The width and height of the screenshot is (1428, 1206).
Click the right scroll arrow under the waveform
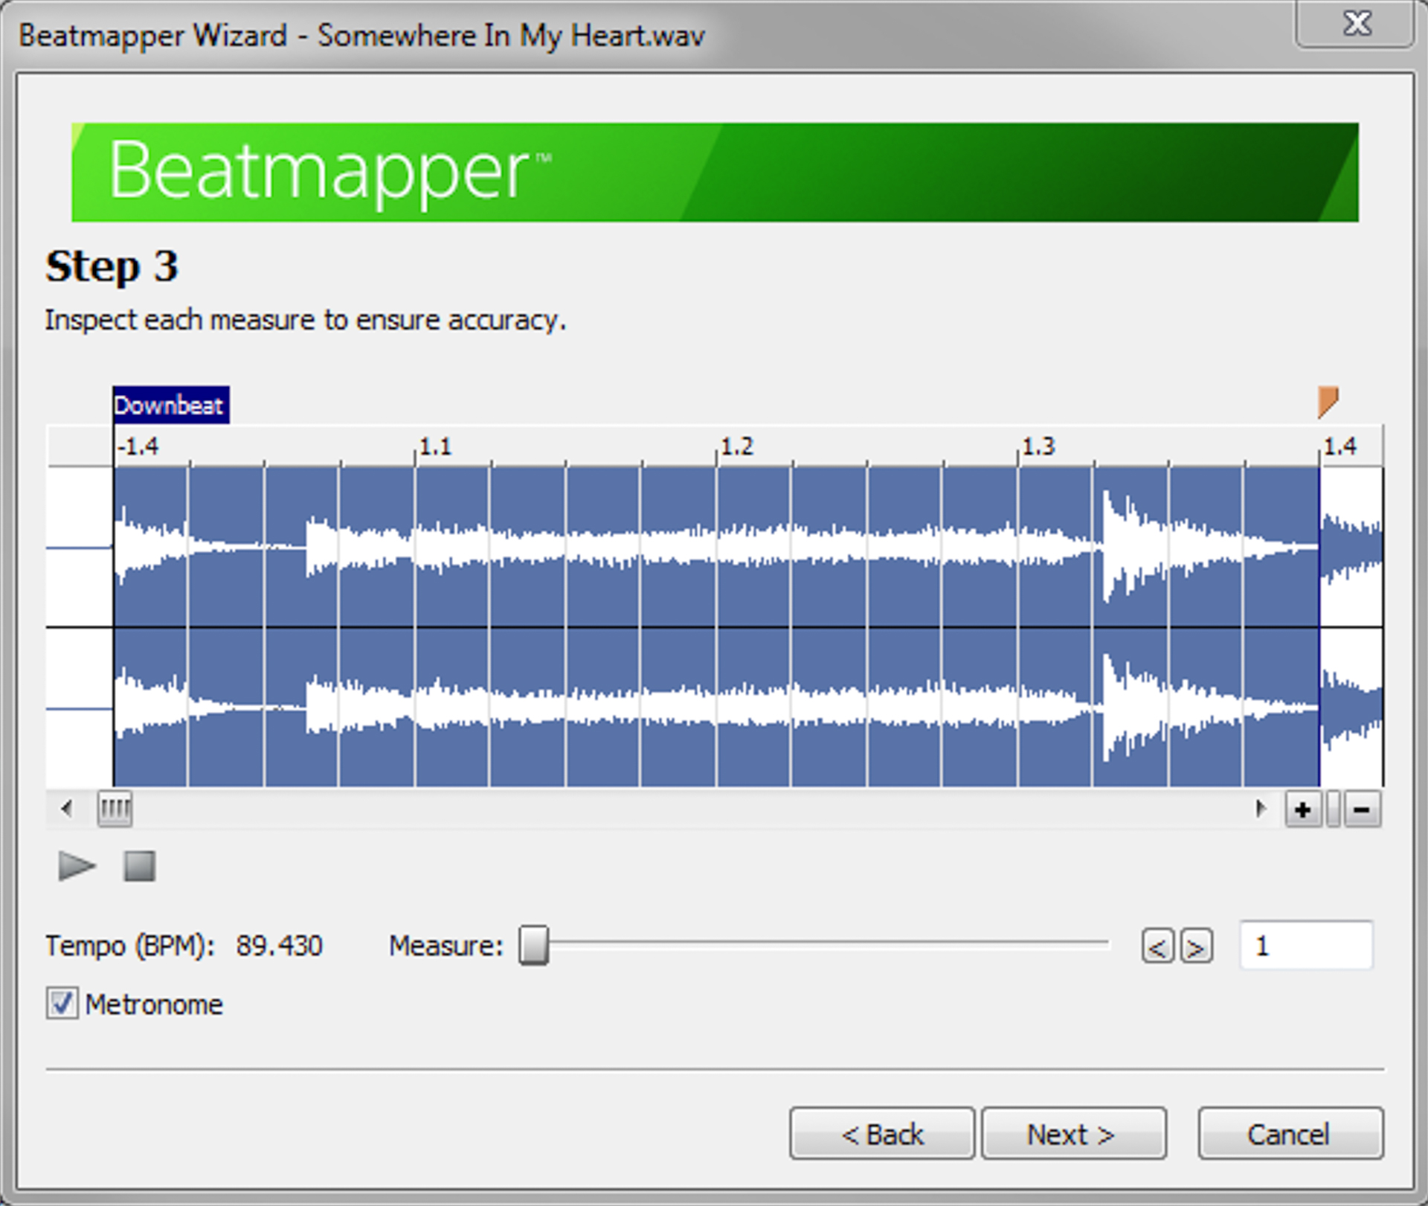(1261, 809)
